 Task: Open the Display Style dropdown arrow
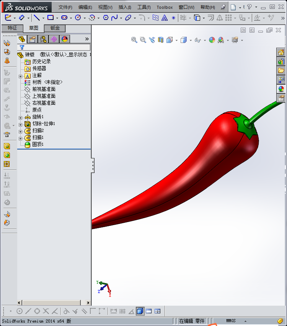[x=191, y=40]
